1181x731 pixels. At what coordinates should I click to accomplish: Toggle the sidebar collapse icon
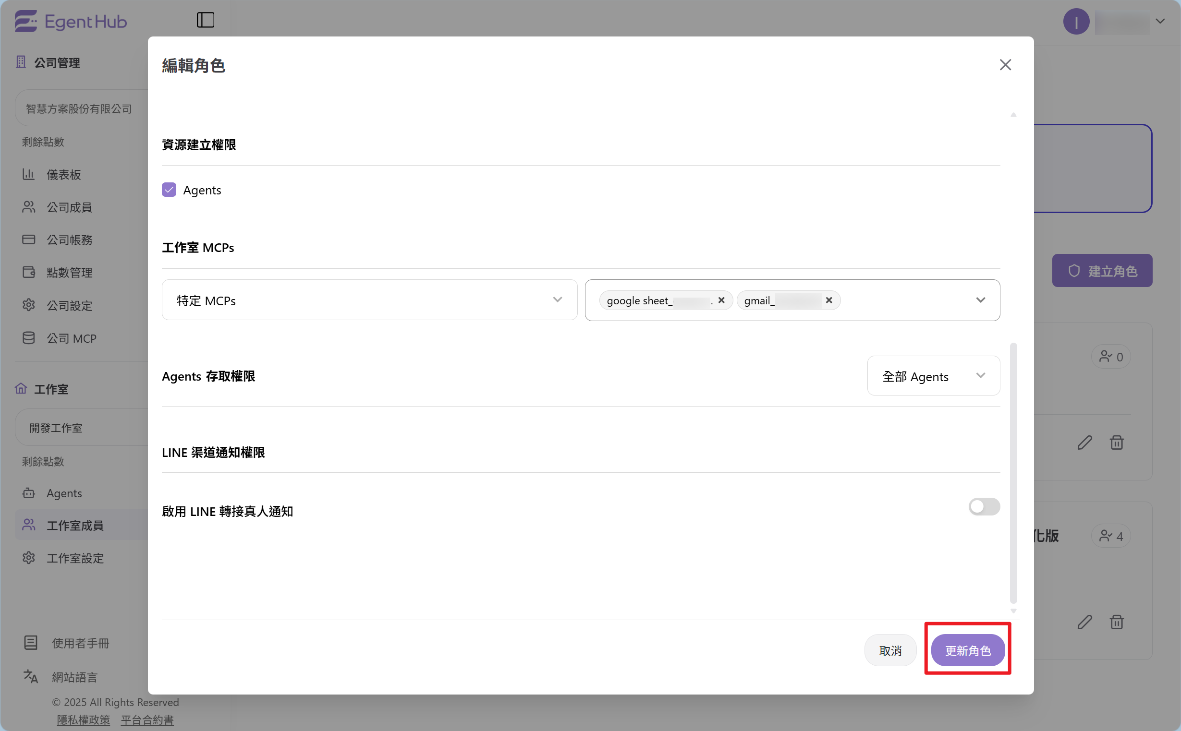tap(206, 20)
